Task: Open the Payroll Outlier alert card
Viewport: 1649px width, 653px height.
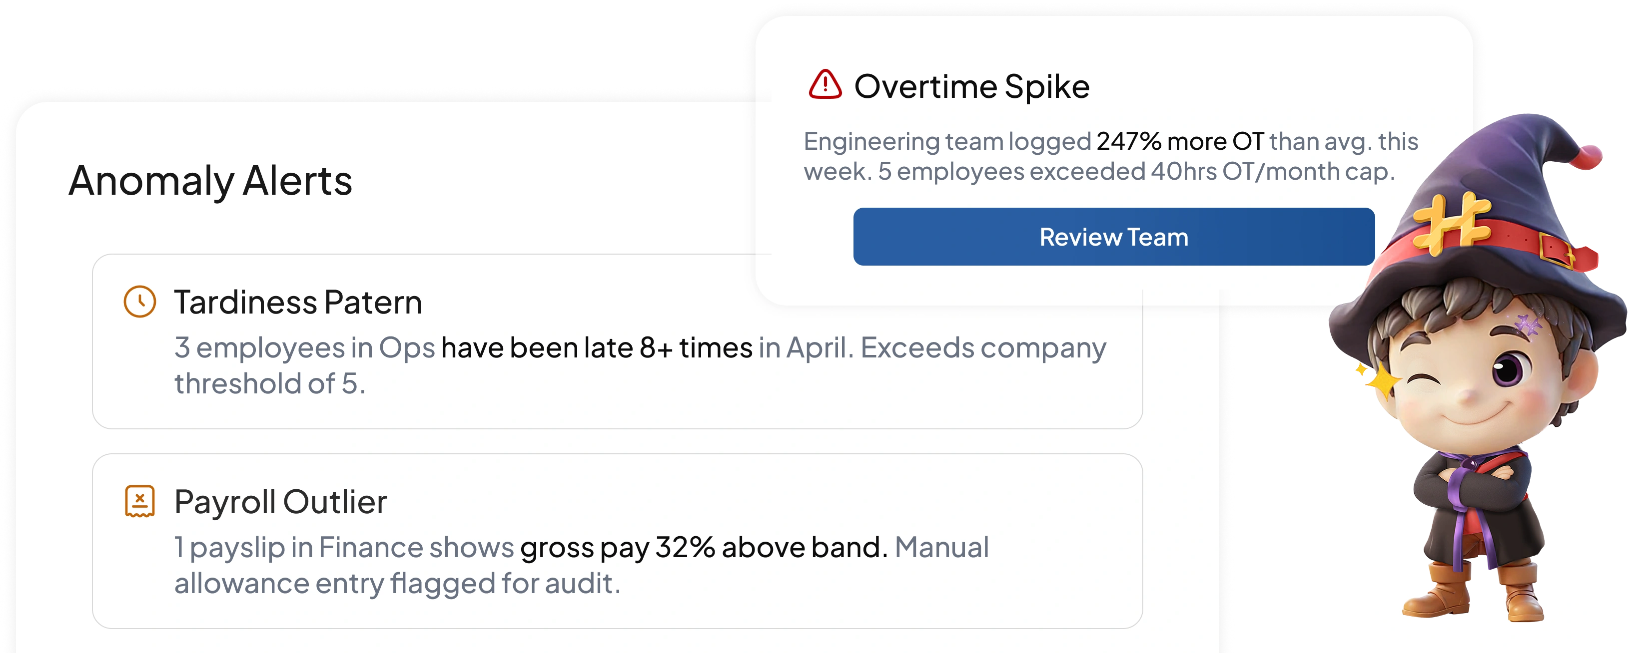Action: [617, 541]
